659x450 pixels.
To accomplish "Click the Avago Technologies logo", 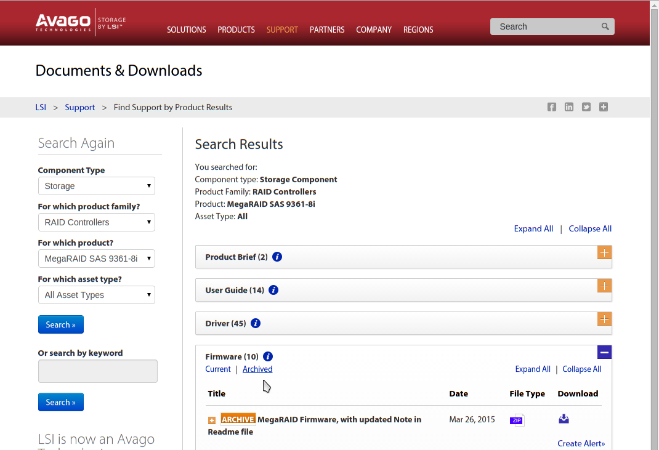I will tap(63, 23).
